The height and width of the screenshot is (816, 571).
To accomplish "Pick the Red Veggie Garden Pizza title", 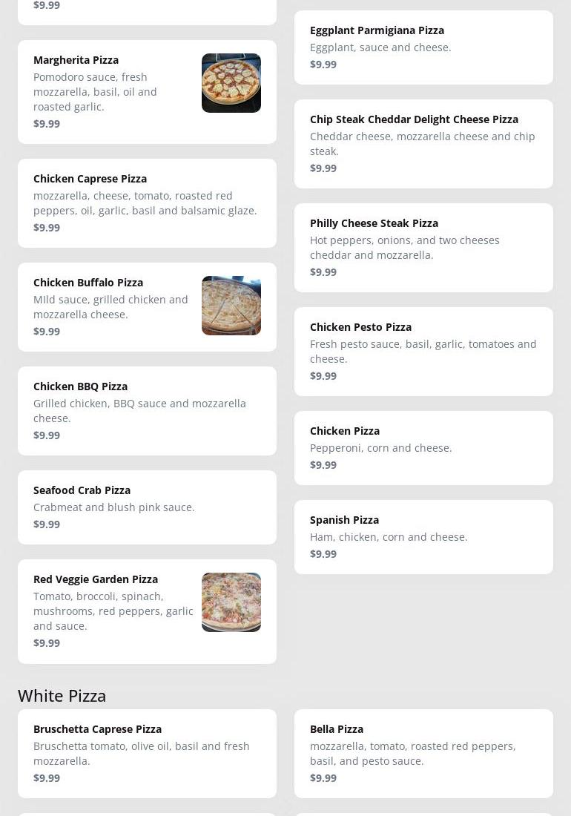I will (96, 579).
